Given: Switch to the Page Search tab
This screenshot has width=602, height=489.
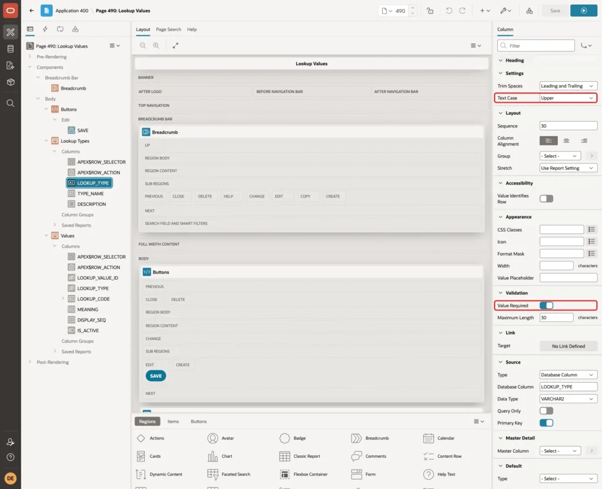Looking at the screenshot, I should pos(169,29).
